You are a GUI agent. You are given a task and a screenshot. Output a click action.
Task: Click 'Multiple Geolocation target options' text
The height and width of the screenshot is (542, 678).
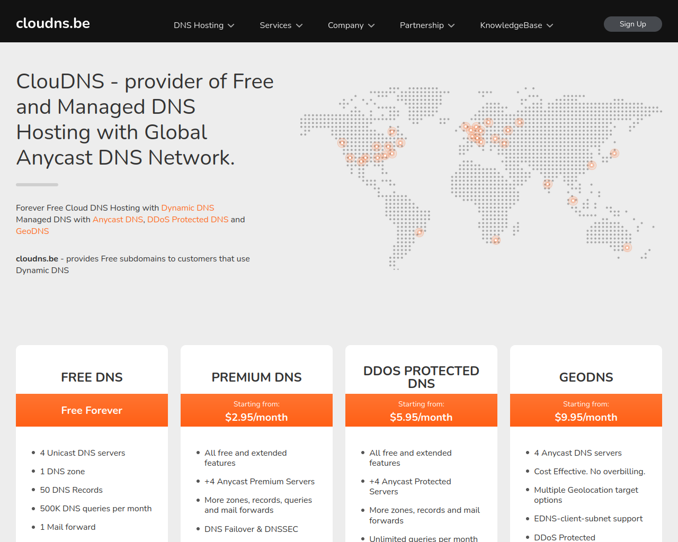tap(586, 495)
